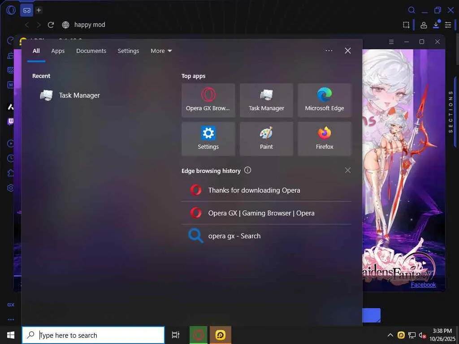Switch to the Settings search tab

click(128, 51)
